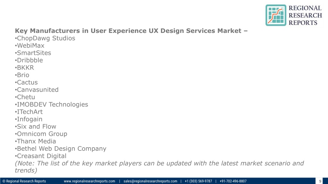
Task: Select the Omnicom Group list entry
Action: [x=41, y=134]
